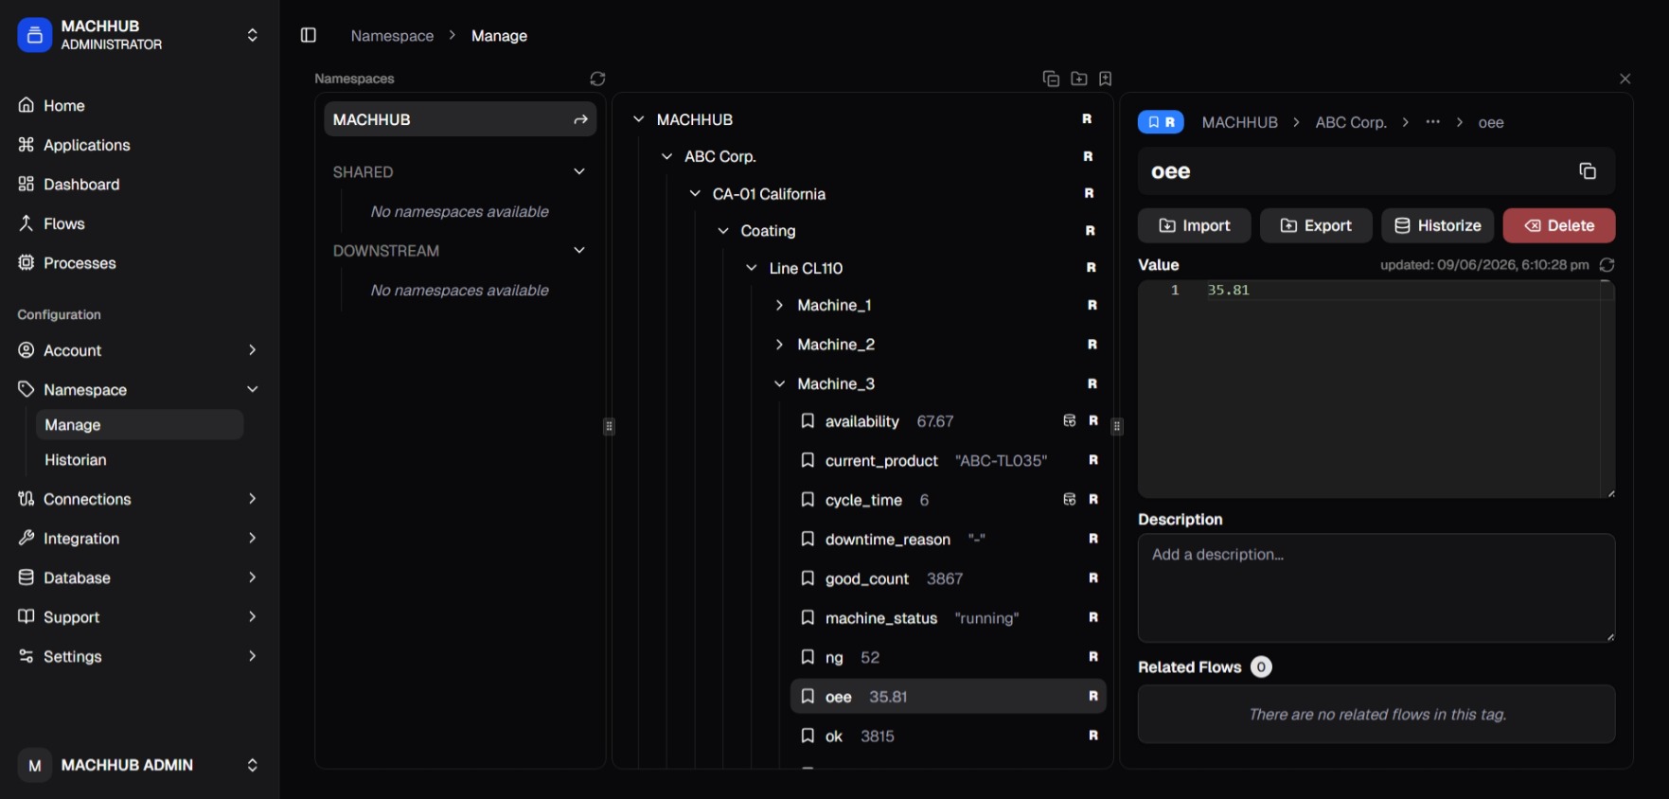Open the workspace switcher at top

138,35
